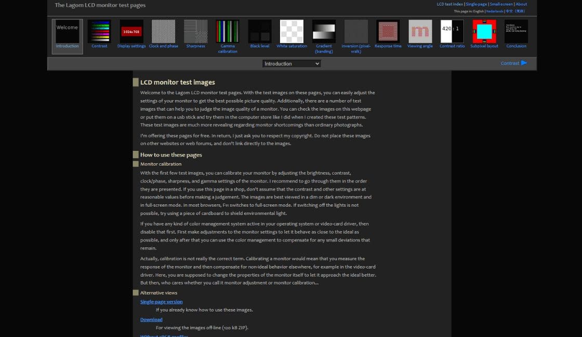Open the White saturation checkerboard icon
This screenshot has height=337, width=582.
[x=292, y=32]
